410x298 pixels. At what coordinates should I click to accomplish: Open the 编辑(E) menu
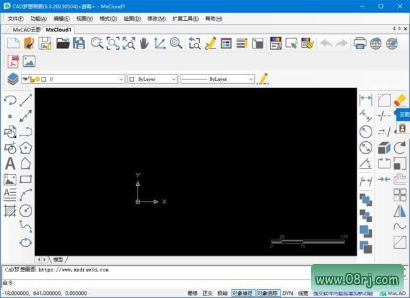(61, 18)
